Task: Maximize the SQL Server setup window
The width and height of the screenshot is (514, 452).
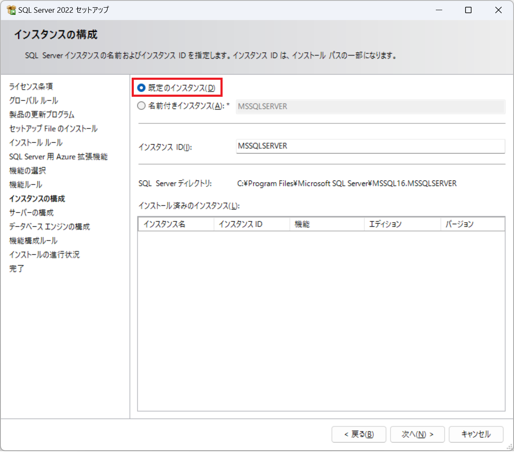Action: [468, 10]
